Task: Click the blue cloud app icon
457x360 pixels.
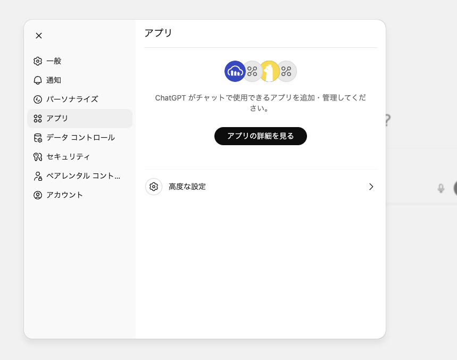Action: point(235,71)
